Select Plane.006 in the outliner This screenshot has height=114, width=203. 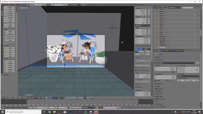(162, 47)
